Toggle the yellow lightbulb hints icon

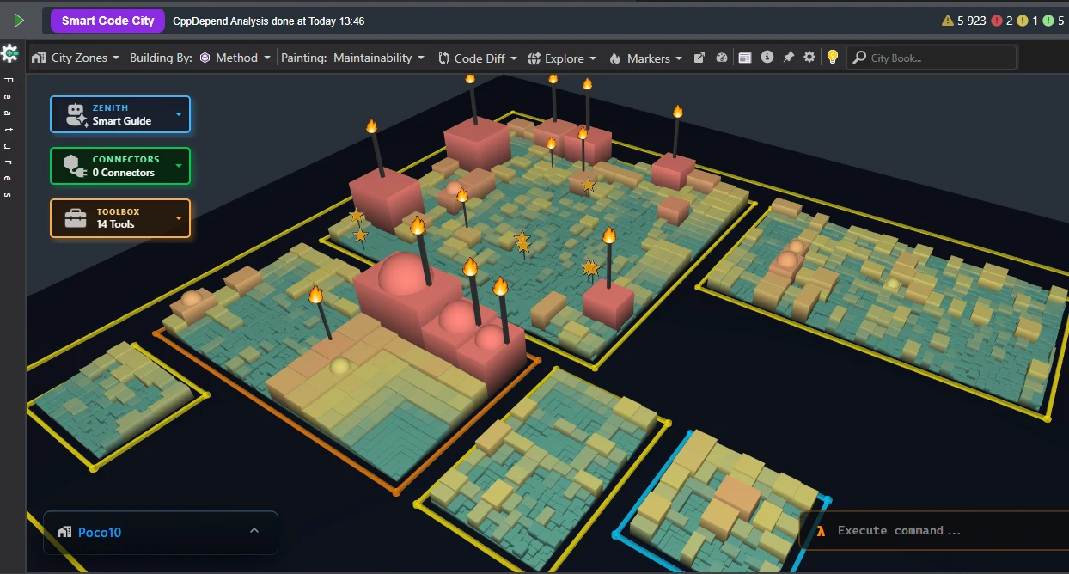pyautogui.click(x=832, y=58)
